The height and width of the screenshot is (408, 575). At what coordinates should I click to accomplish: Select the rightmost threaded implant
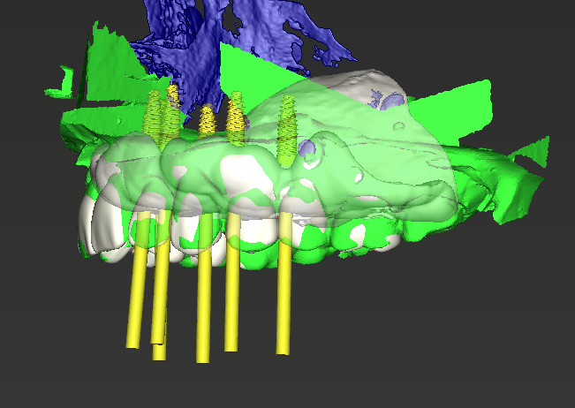286,128
